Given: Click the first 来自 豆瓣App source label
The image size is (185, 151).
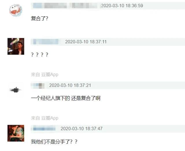Looking at the screenshot, I should (45, 74).
